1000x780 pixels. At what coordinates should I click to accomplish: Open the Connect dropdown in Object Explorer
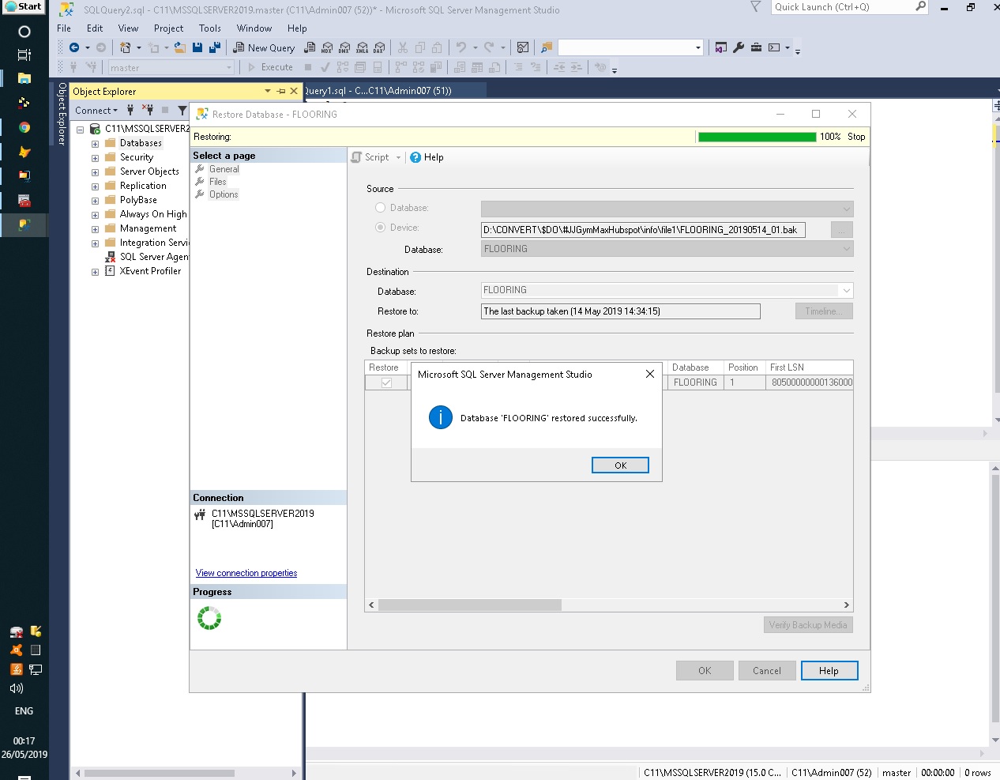(96, 111)
